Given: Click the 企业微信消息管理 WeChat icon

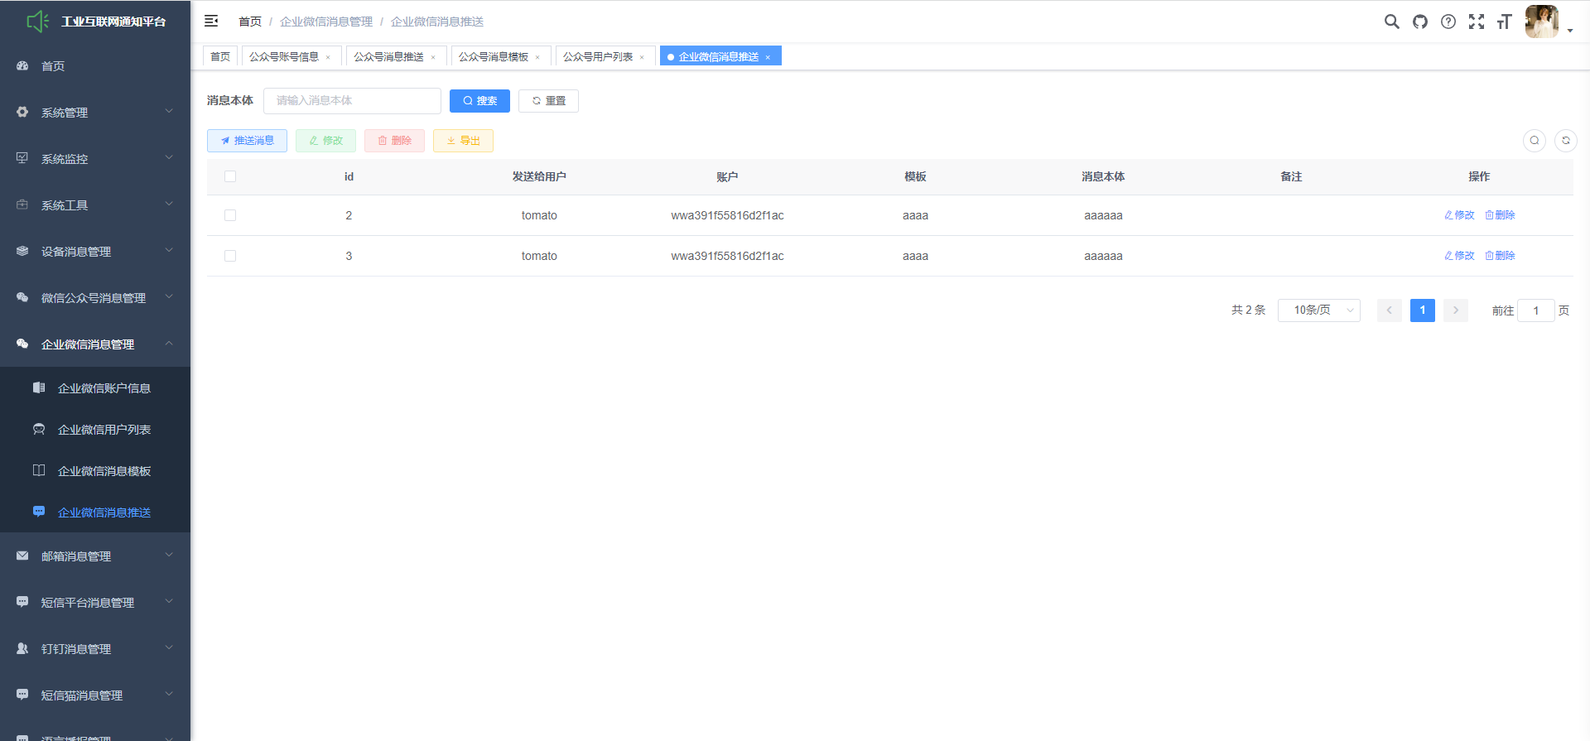Looking at the screenshot, I should pos(22,344).
